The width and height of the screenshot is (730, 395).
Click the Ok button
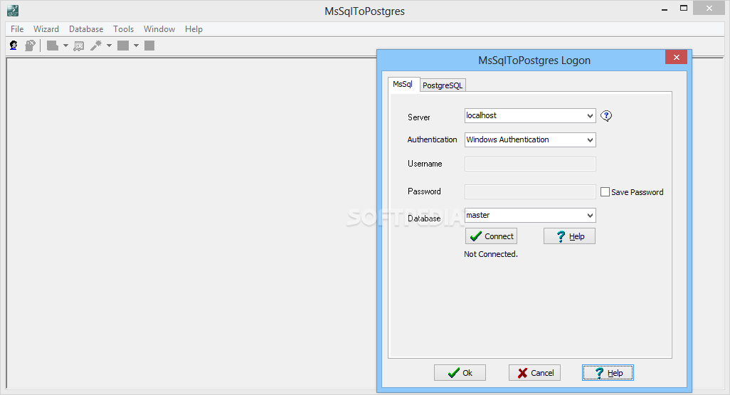coord(460,373)
